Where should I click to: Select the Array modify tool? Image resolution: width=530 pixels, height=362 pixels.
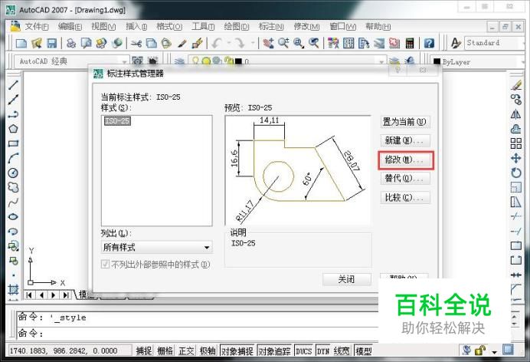(x=515, y=143)
